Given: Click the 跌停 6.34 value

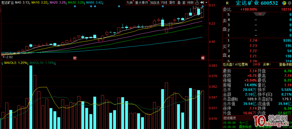Looking at the screenshot, I should coord(288,108).
